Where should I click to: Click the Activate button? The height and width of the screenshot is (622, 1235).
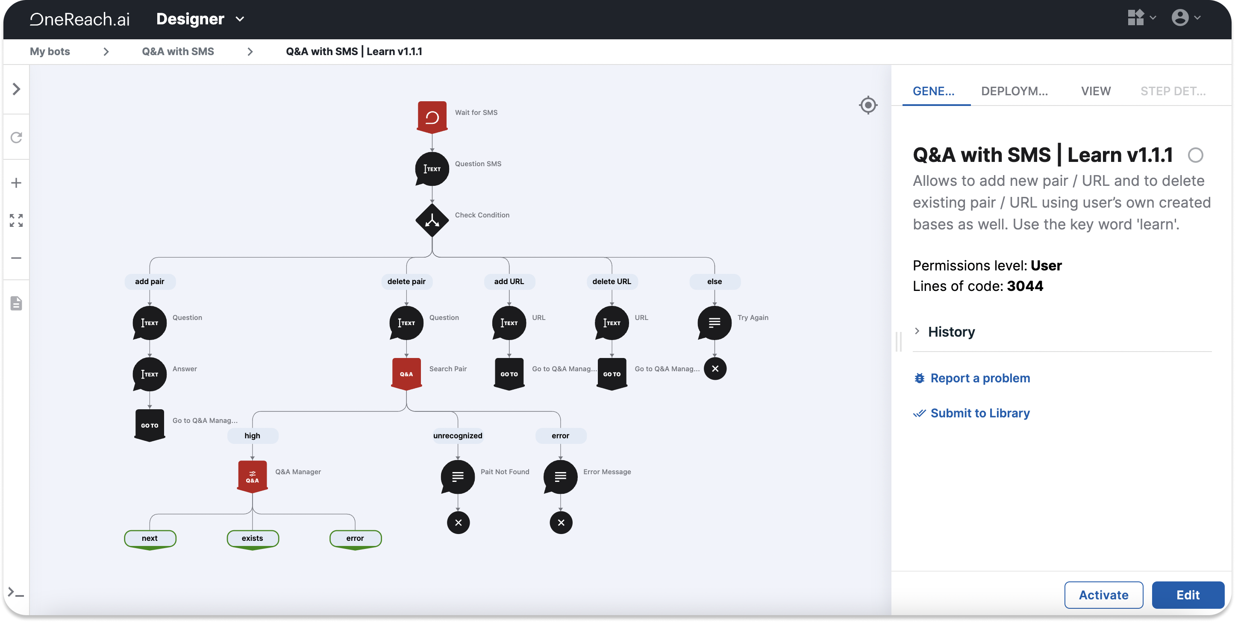[1103, 595]
